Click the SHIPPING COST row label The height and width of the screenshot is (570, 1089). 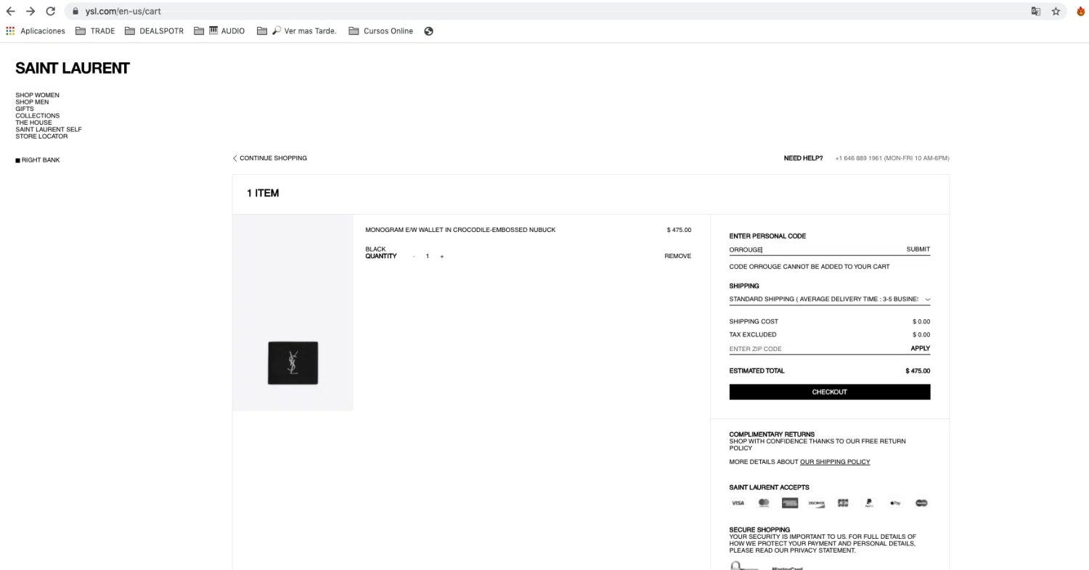[754, 321]
